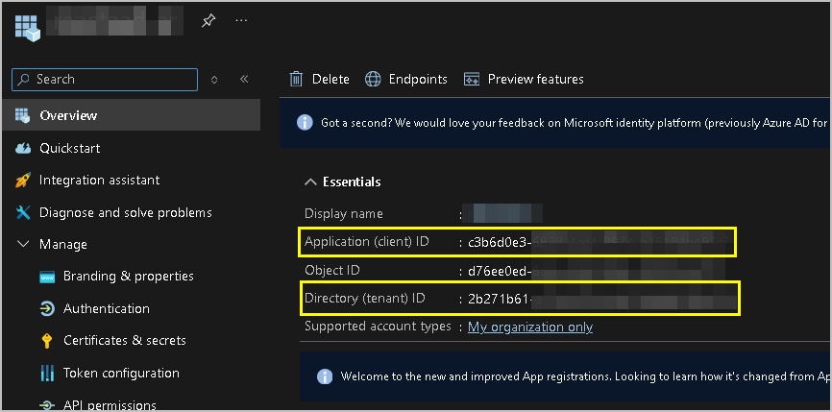Click the Endpoints globe icon

374,79
